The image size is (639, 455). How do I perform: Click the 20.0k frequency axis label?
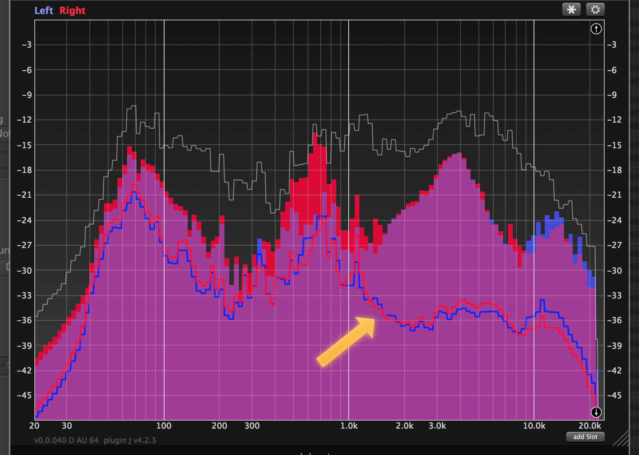coord(590,426)
